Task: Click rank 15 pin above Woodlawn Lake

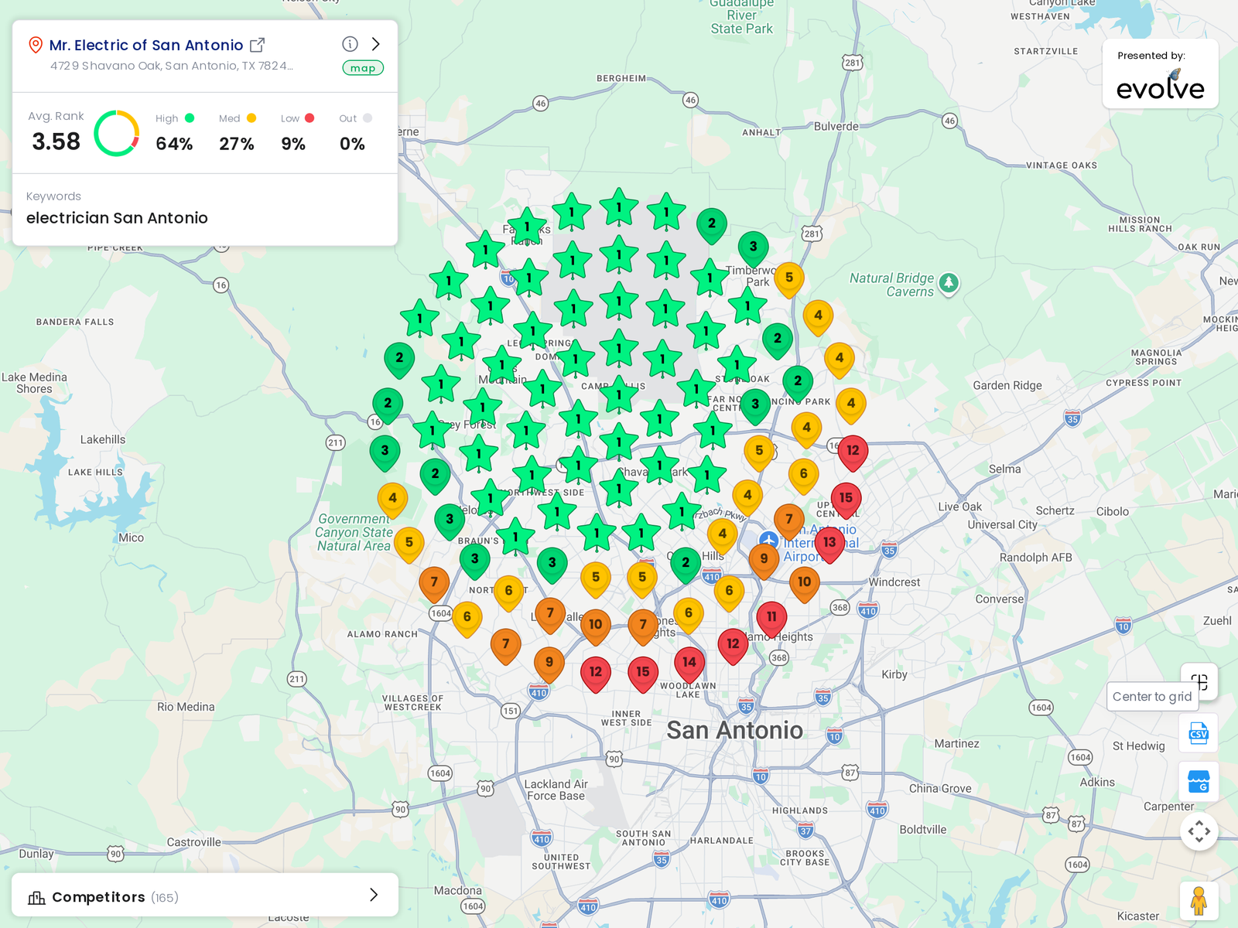Action: tap(642, 674)
